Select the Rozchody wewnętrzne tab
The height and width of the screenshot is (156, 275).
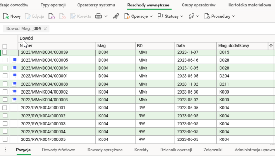click(148, 5)
